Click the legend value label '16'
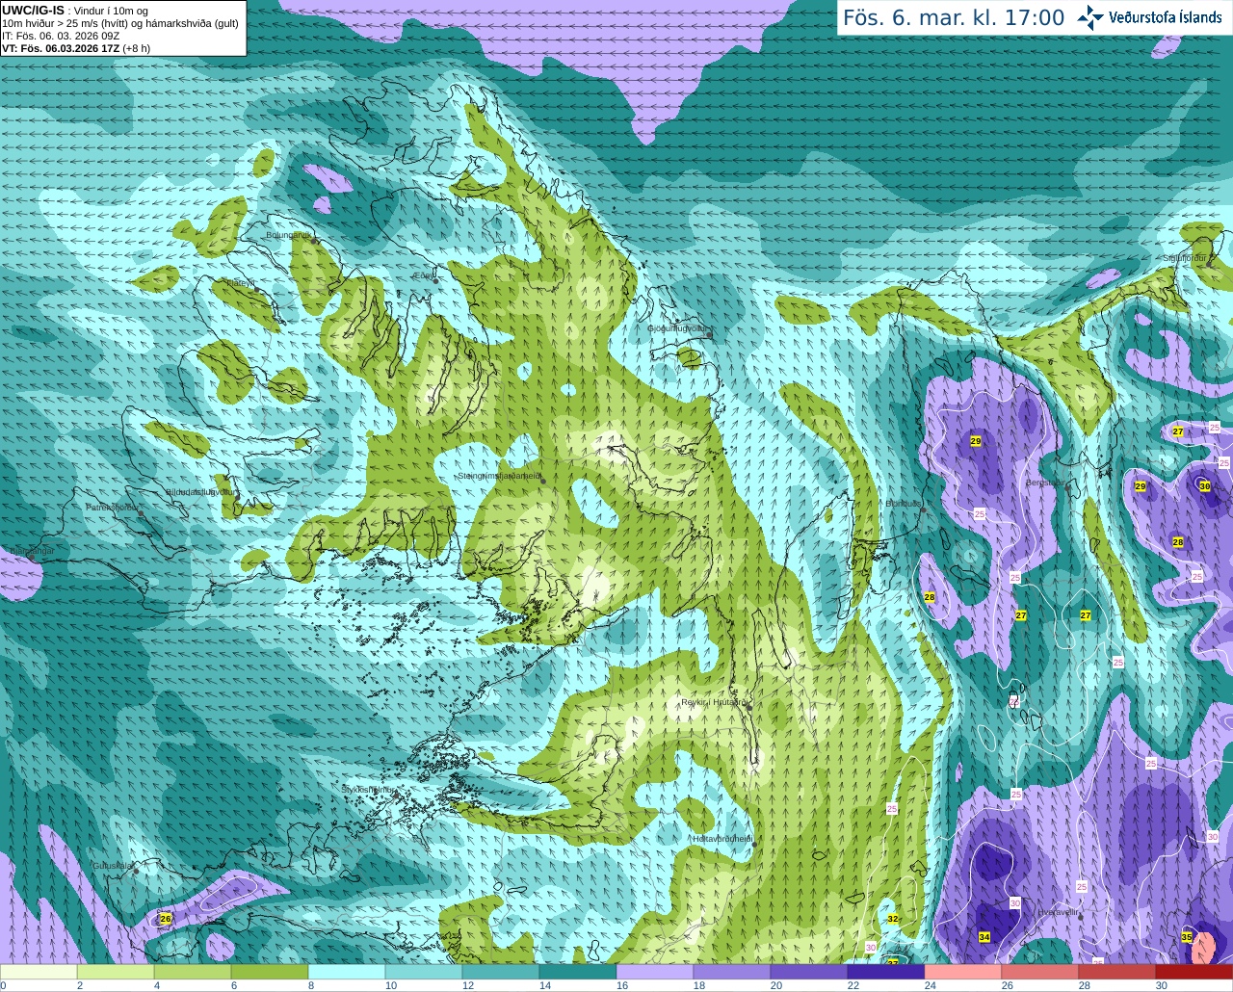Image resolution: width=1233 pixels, height=992 pixels. (622, 985)
